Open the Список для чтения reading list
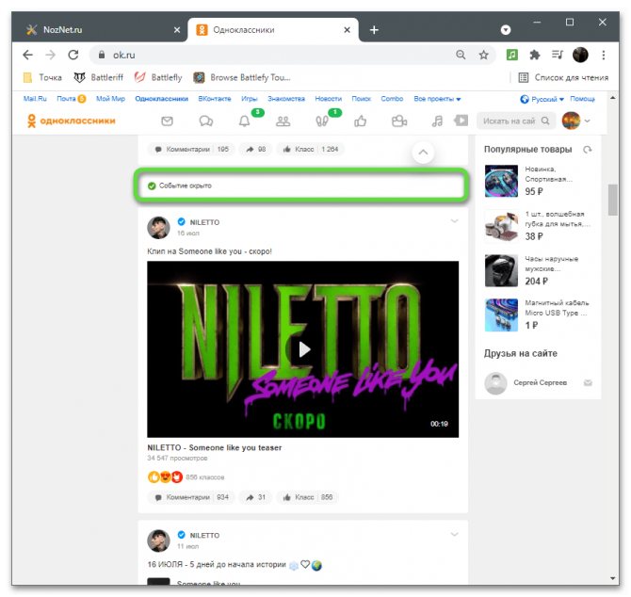This screenshot has height=597, width=631. coord(563,77)
